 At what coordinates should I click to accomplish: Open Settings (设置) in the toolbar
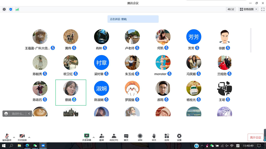179,137
